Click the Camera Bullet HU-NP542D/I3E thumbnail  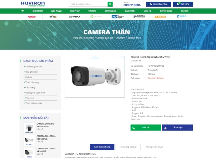point(29,140)
